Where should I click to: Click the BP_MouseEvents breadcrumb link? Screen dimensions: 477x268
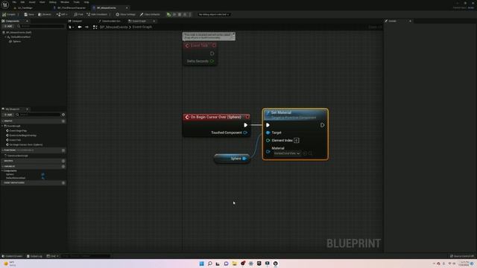[114, 27]
